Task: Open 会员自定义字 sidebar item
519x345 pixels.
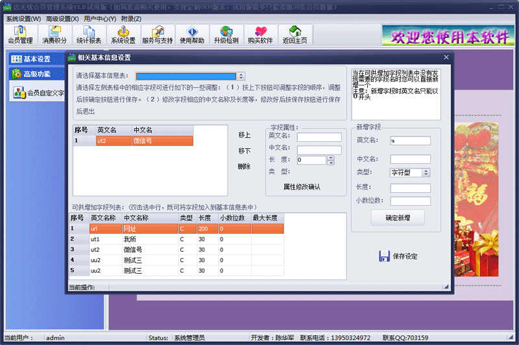Action: (39, 93)
